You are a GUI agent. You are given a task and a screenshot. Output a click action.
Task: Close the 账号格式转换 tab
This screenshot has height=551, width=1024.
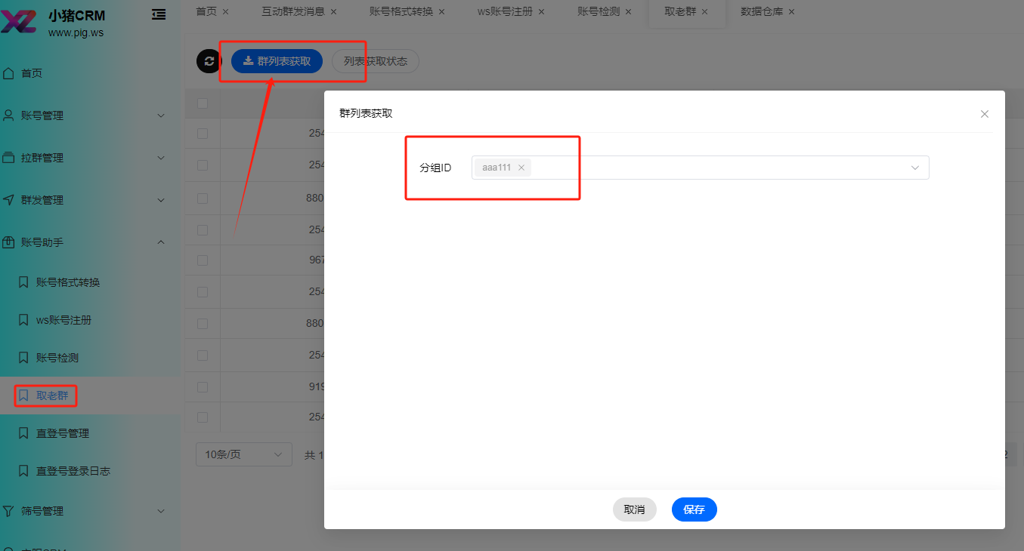[x=442, y=12]
